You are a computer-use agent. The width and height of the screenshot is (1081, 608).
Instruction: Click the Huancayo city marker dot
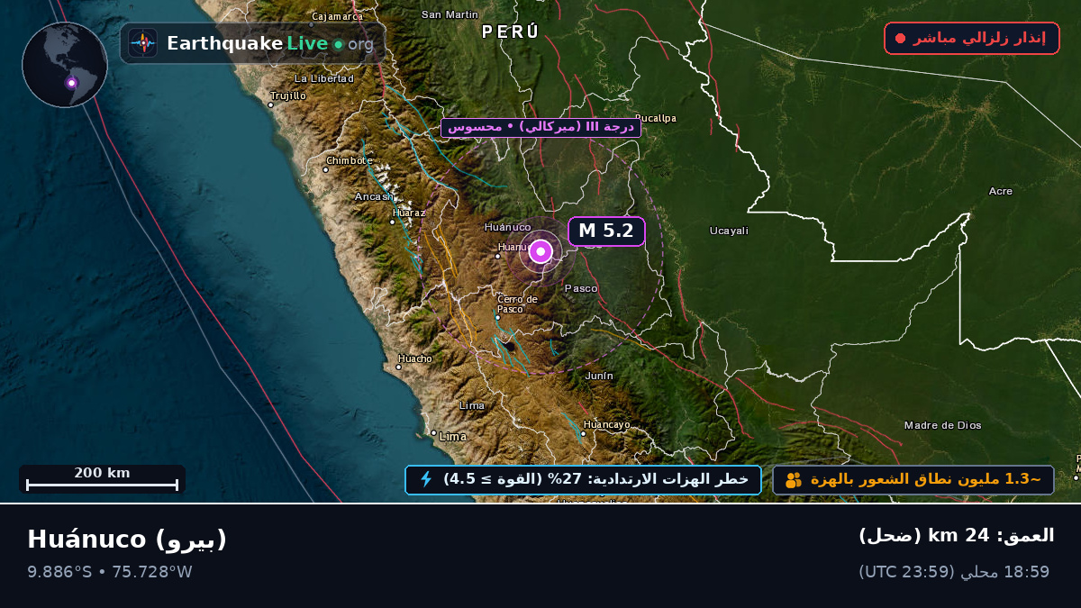click(x=583, y=433)
